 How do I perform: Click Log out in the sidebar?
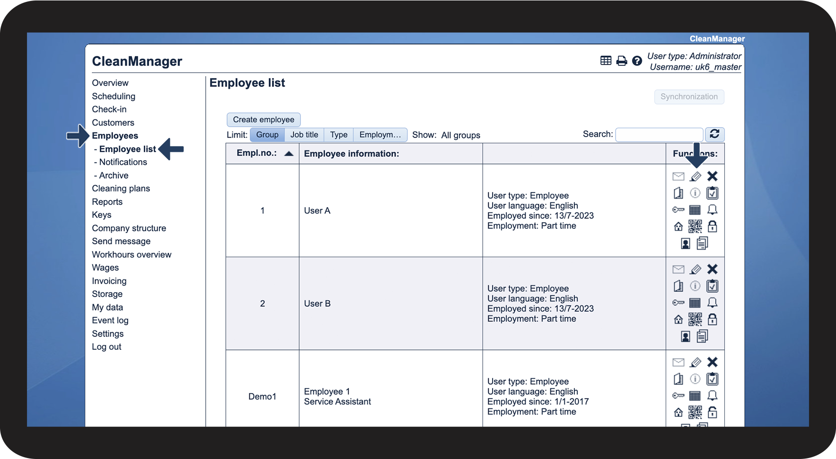[106, 346]
